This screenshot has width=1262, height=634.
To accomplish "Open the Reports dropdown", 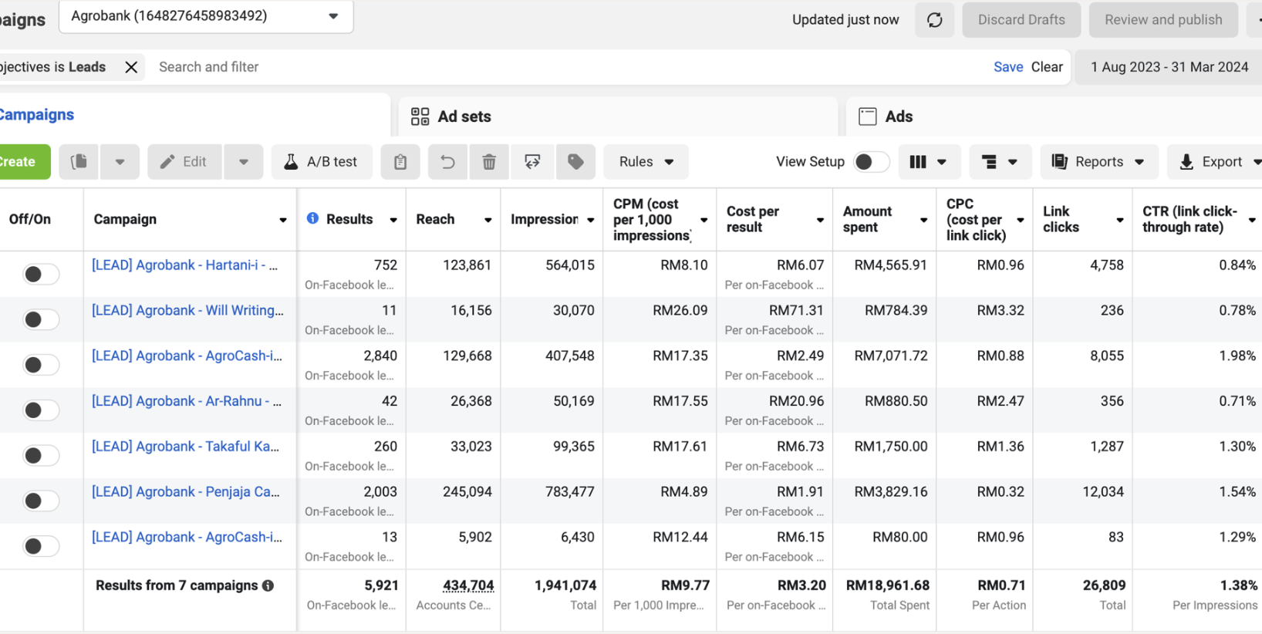I will (1098, 162).
